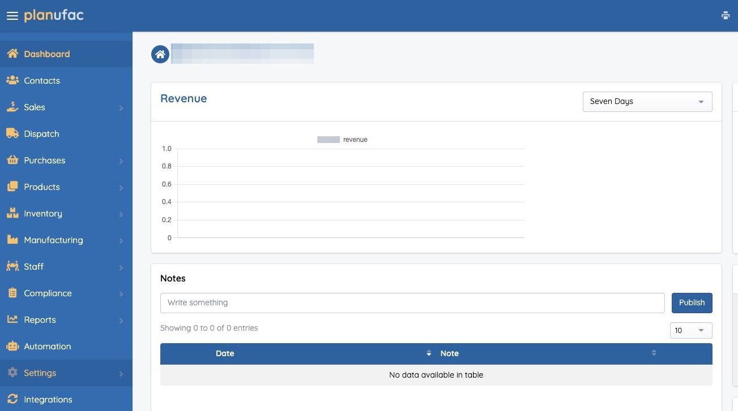Expand the Purchases submenu chevron

click(x=121, y=161)
